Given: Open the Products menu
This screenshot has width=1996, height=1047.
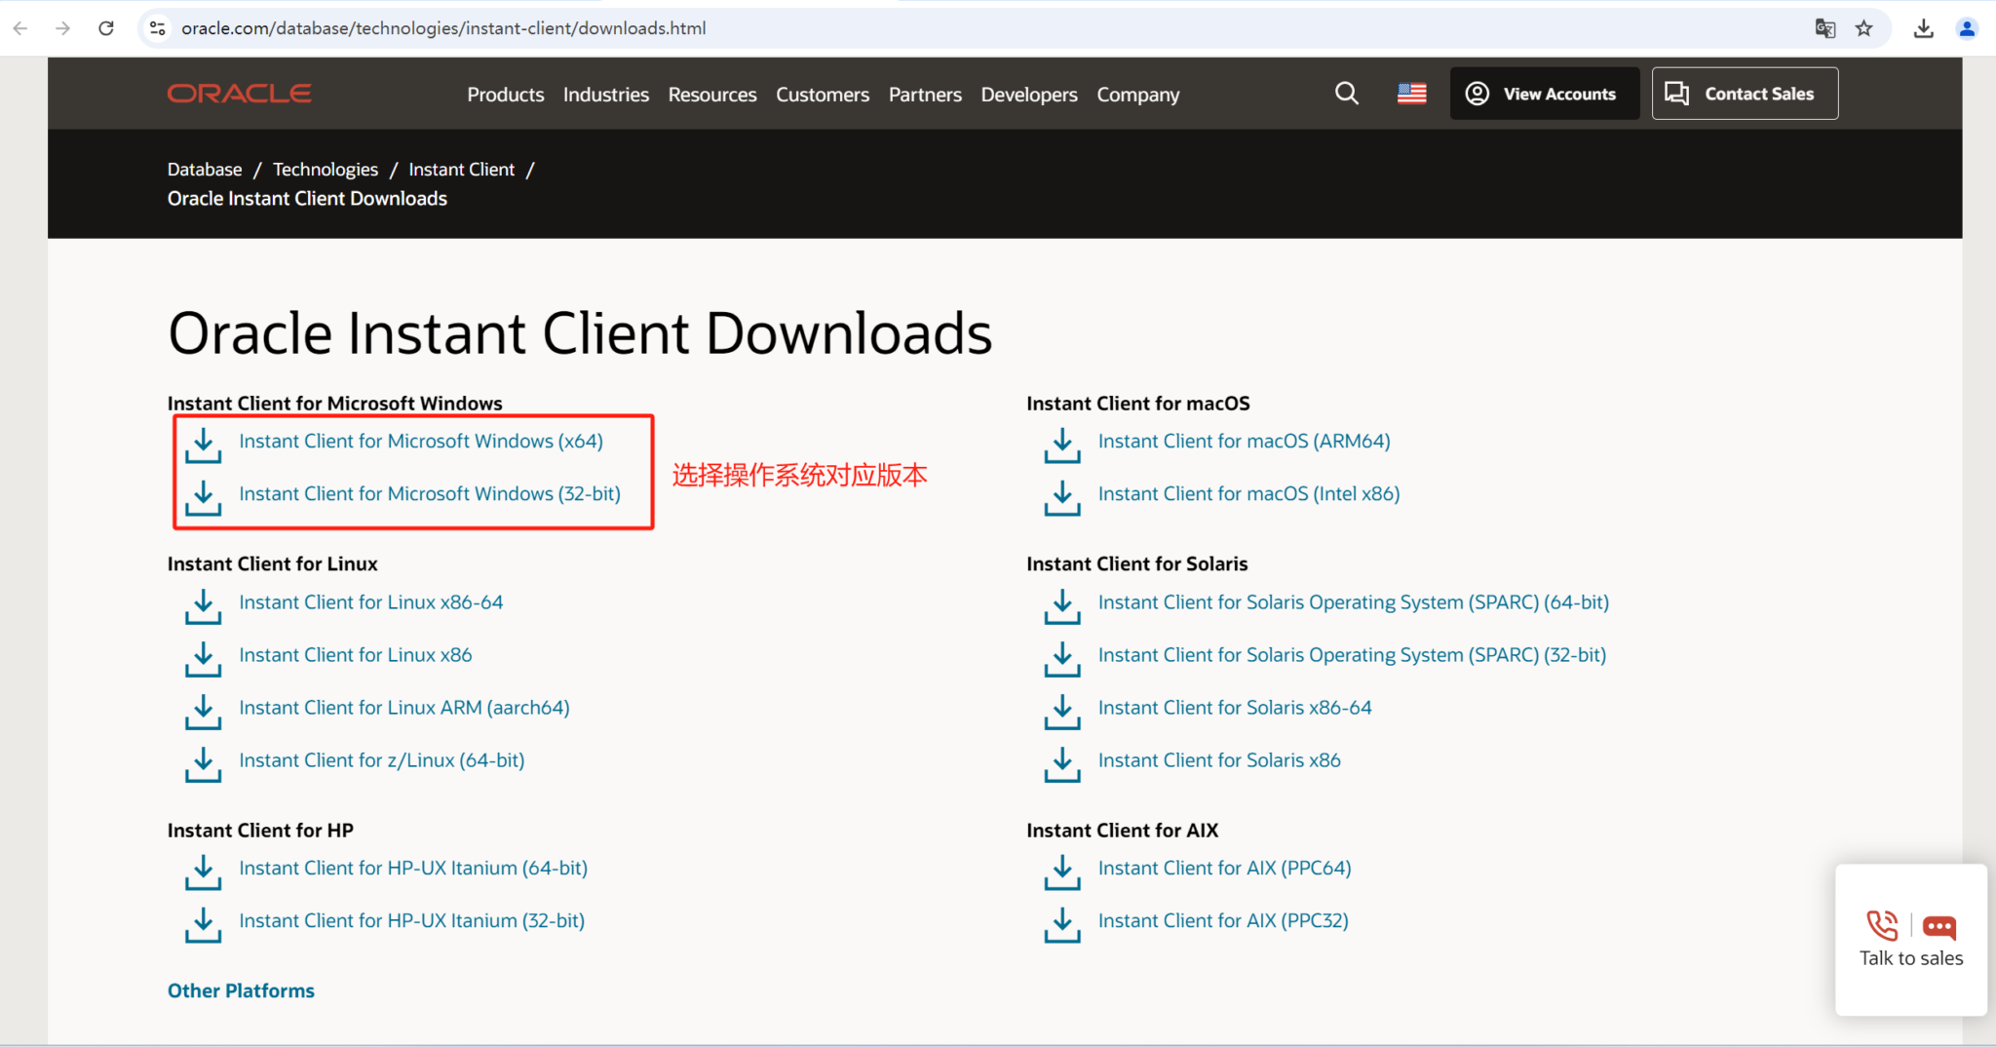Looking at the screenshot, I should click(505, 95).
